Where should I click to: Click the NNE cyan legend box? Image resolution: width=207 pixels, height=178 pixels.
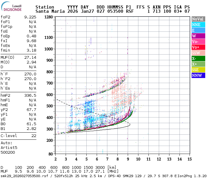[x=198, y=25]
